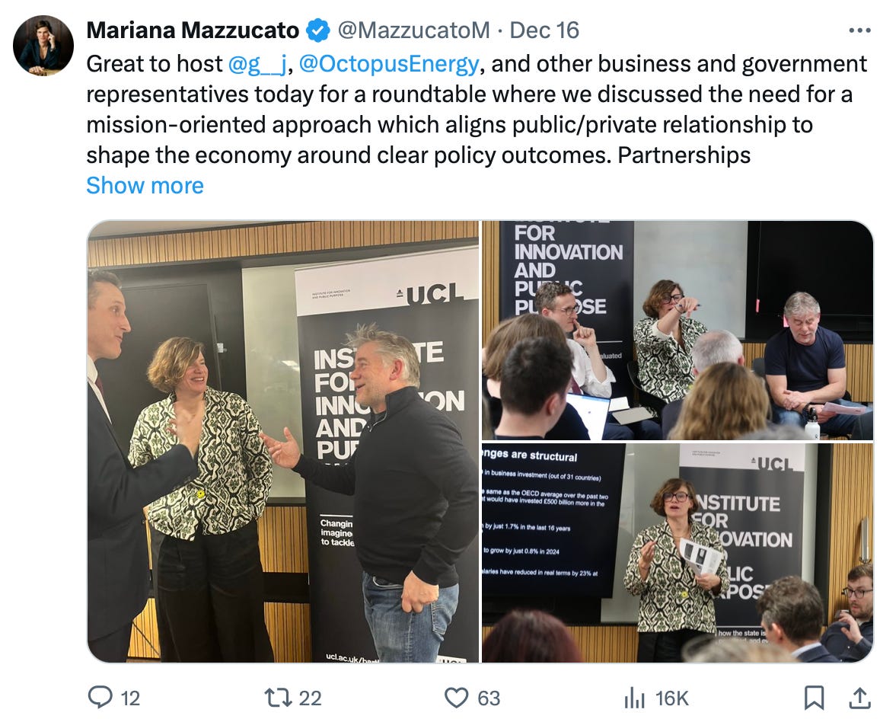Screen dimensions: 880x719
Task: Click the 22 reposts count
Action: click(310, 698)
